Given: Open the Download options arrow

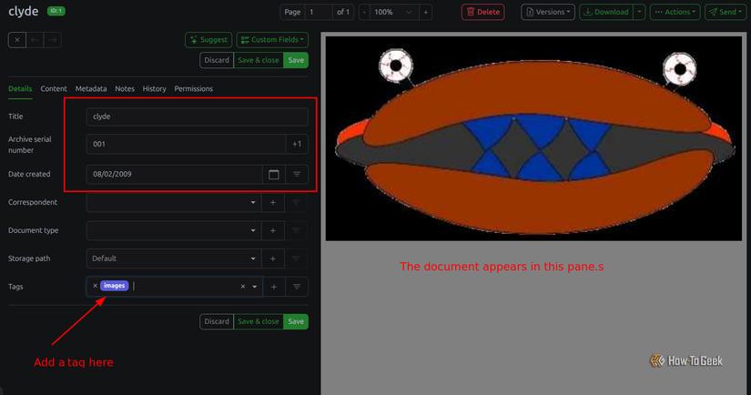Looking at the screenshot, I should 639,12.
